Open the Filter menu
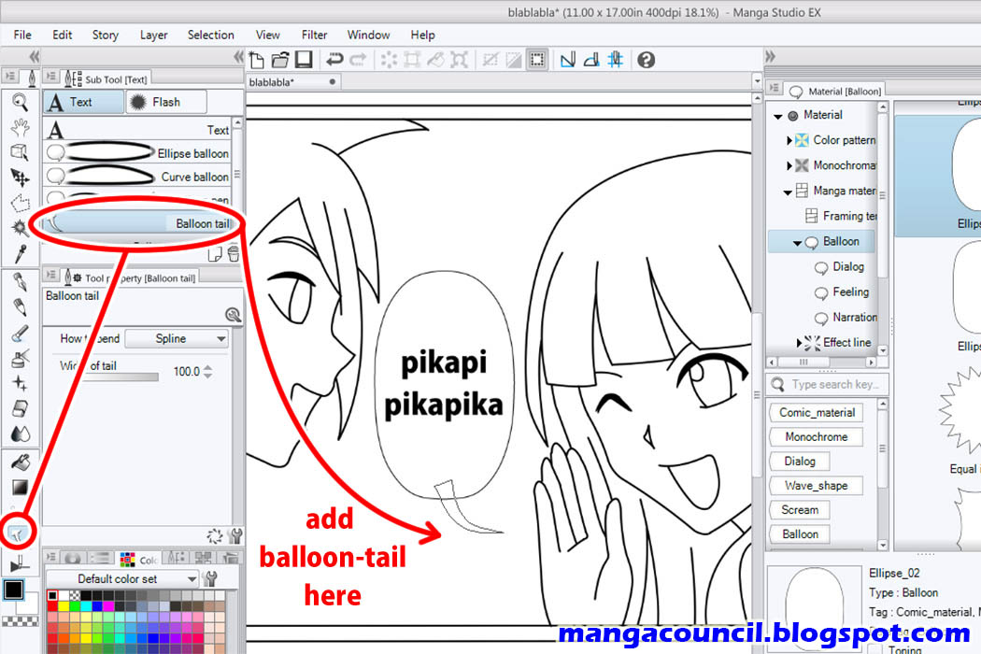The width and height of the screenshot is (981, 654). click(x=314, y=36)
